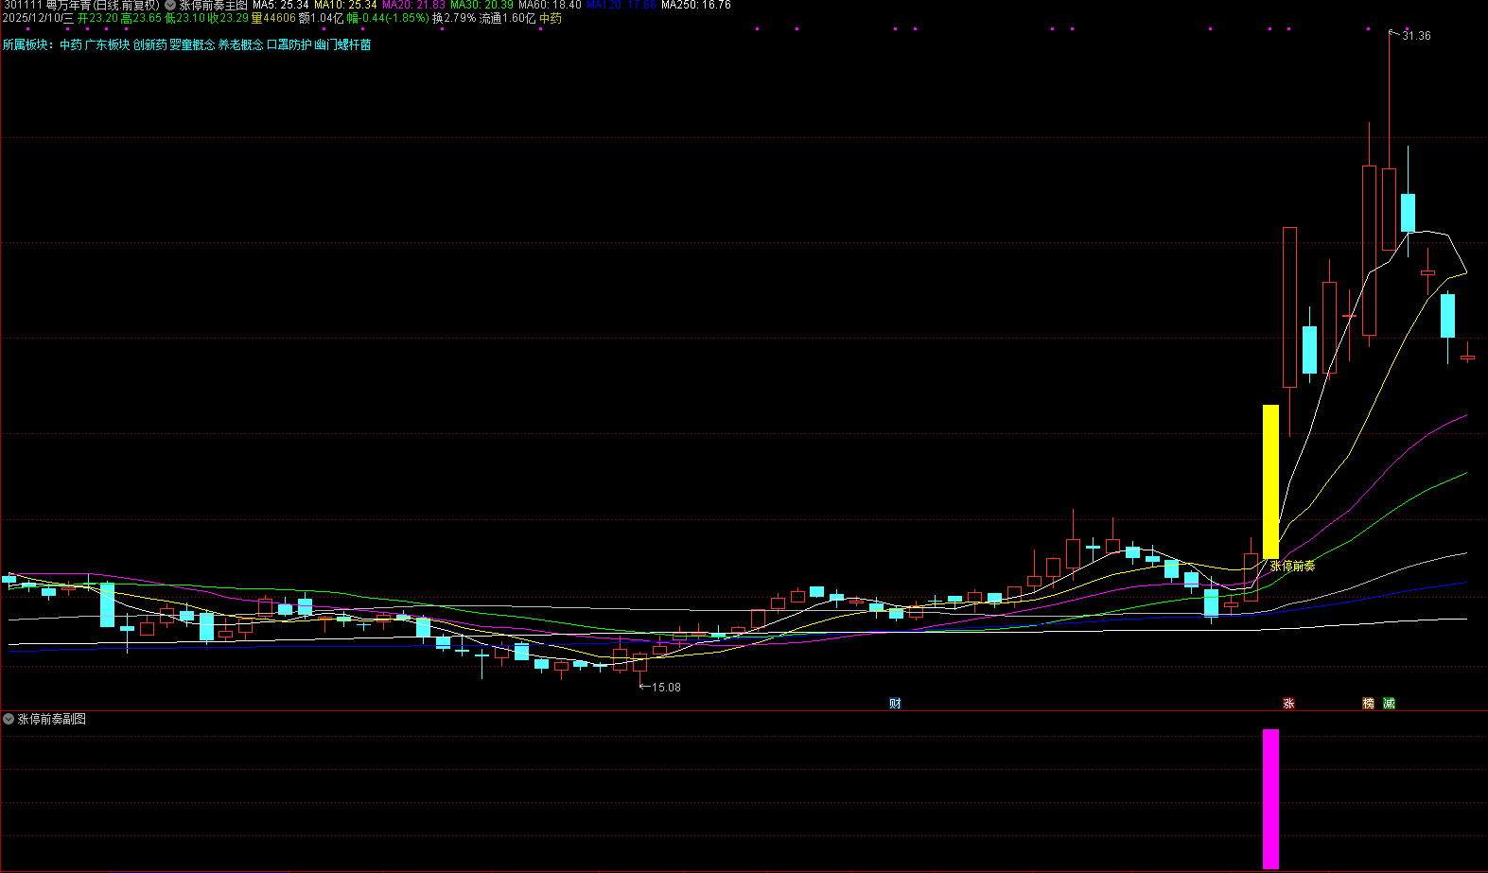Click the 涨停前奏 signal label text

click(1292, 567)
